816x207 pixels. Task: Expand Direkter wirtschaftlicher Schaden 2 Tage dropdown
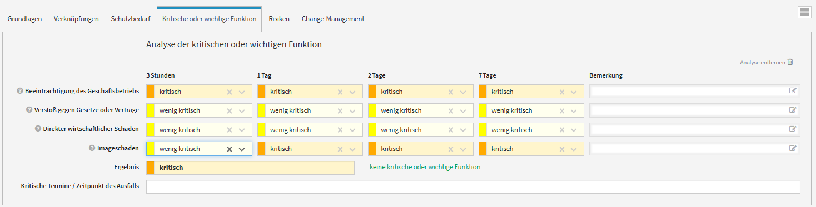(x=464, y=130)
